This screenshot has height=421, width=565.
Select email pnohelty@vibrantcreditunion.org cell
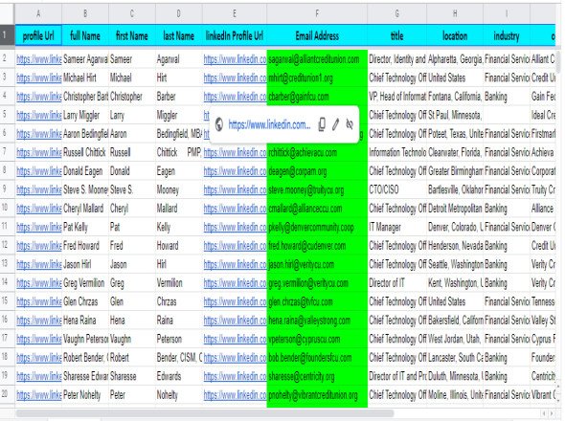317,395
